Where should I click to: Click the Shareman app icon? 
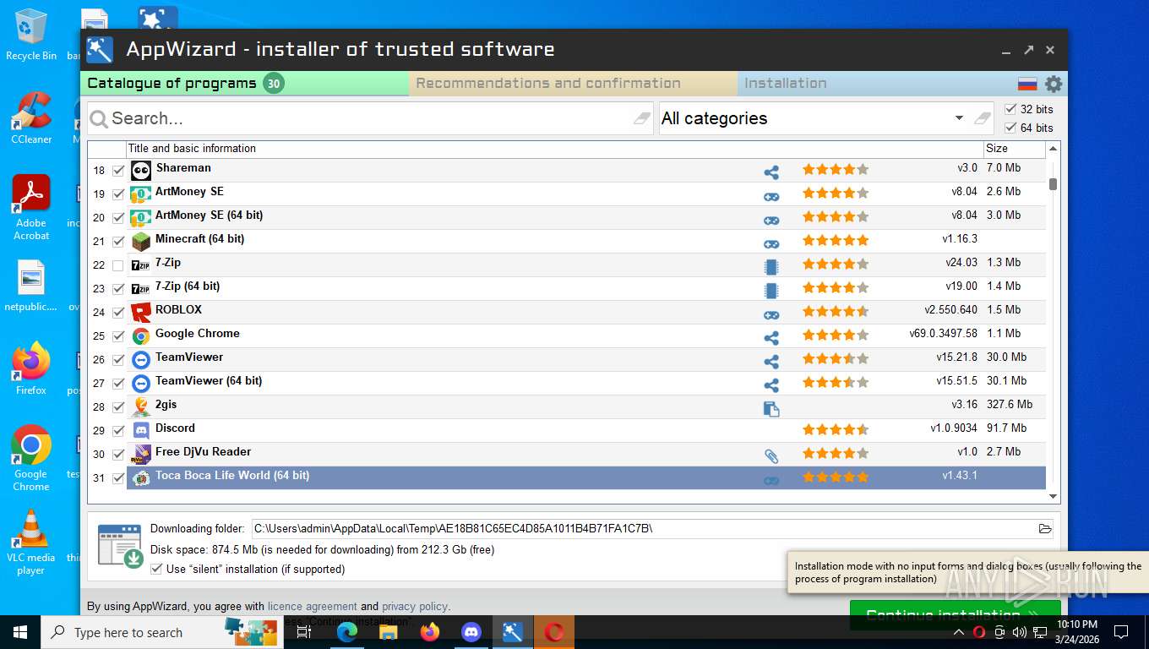[x=141, y=171]
